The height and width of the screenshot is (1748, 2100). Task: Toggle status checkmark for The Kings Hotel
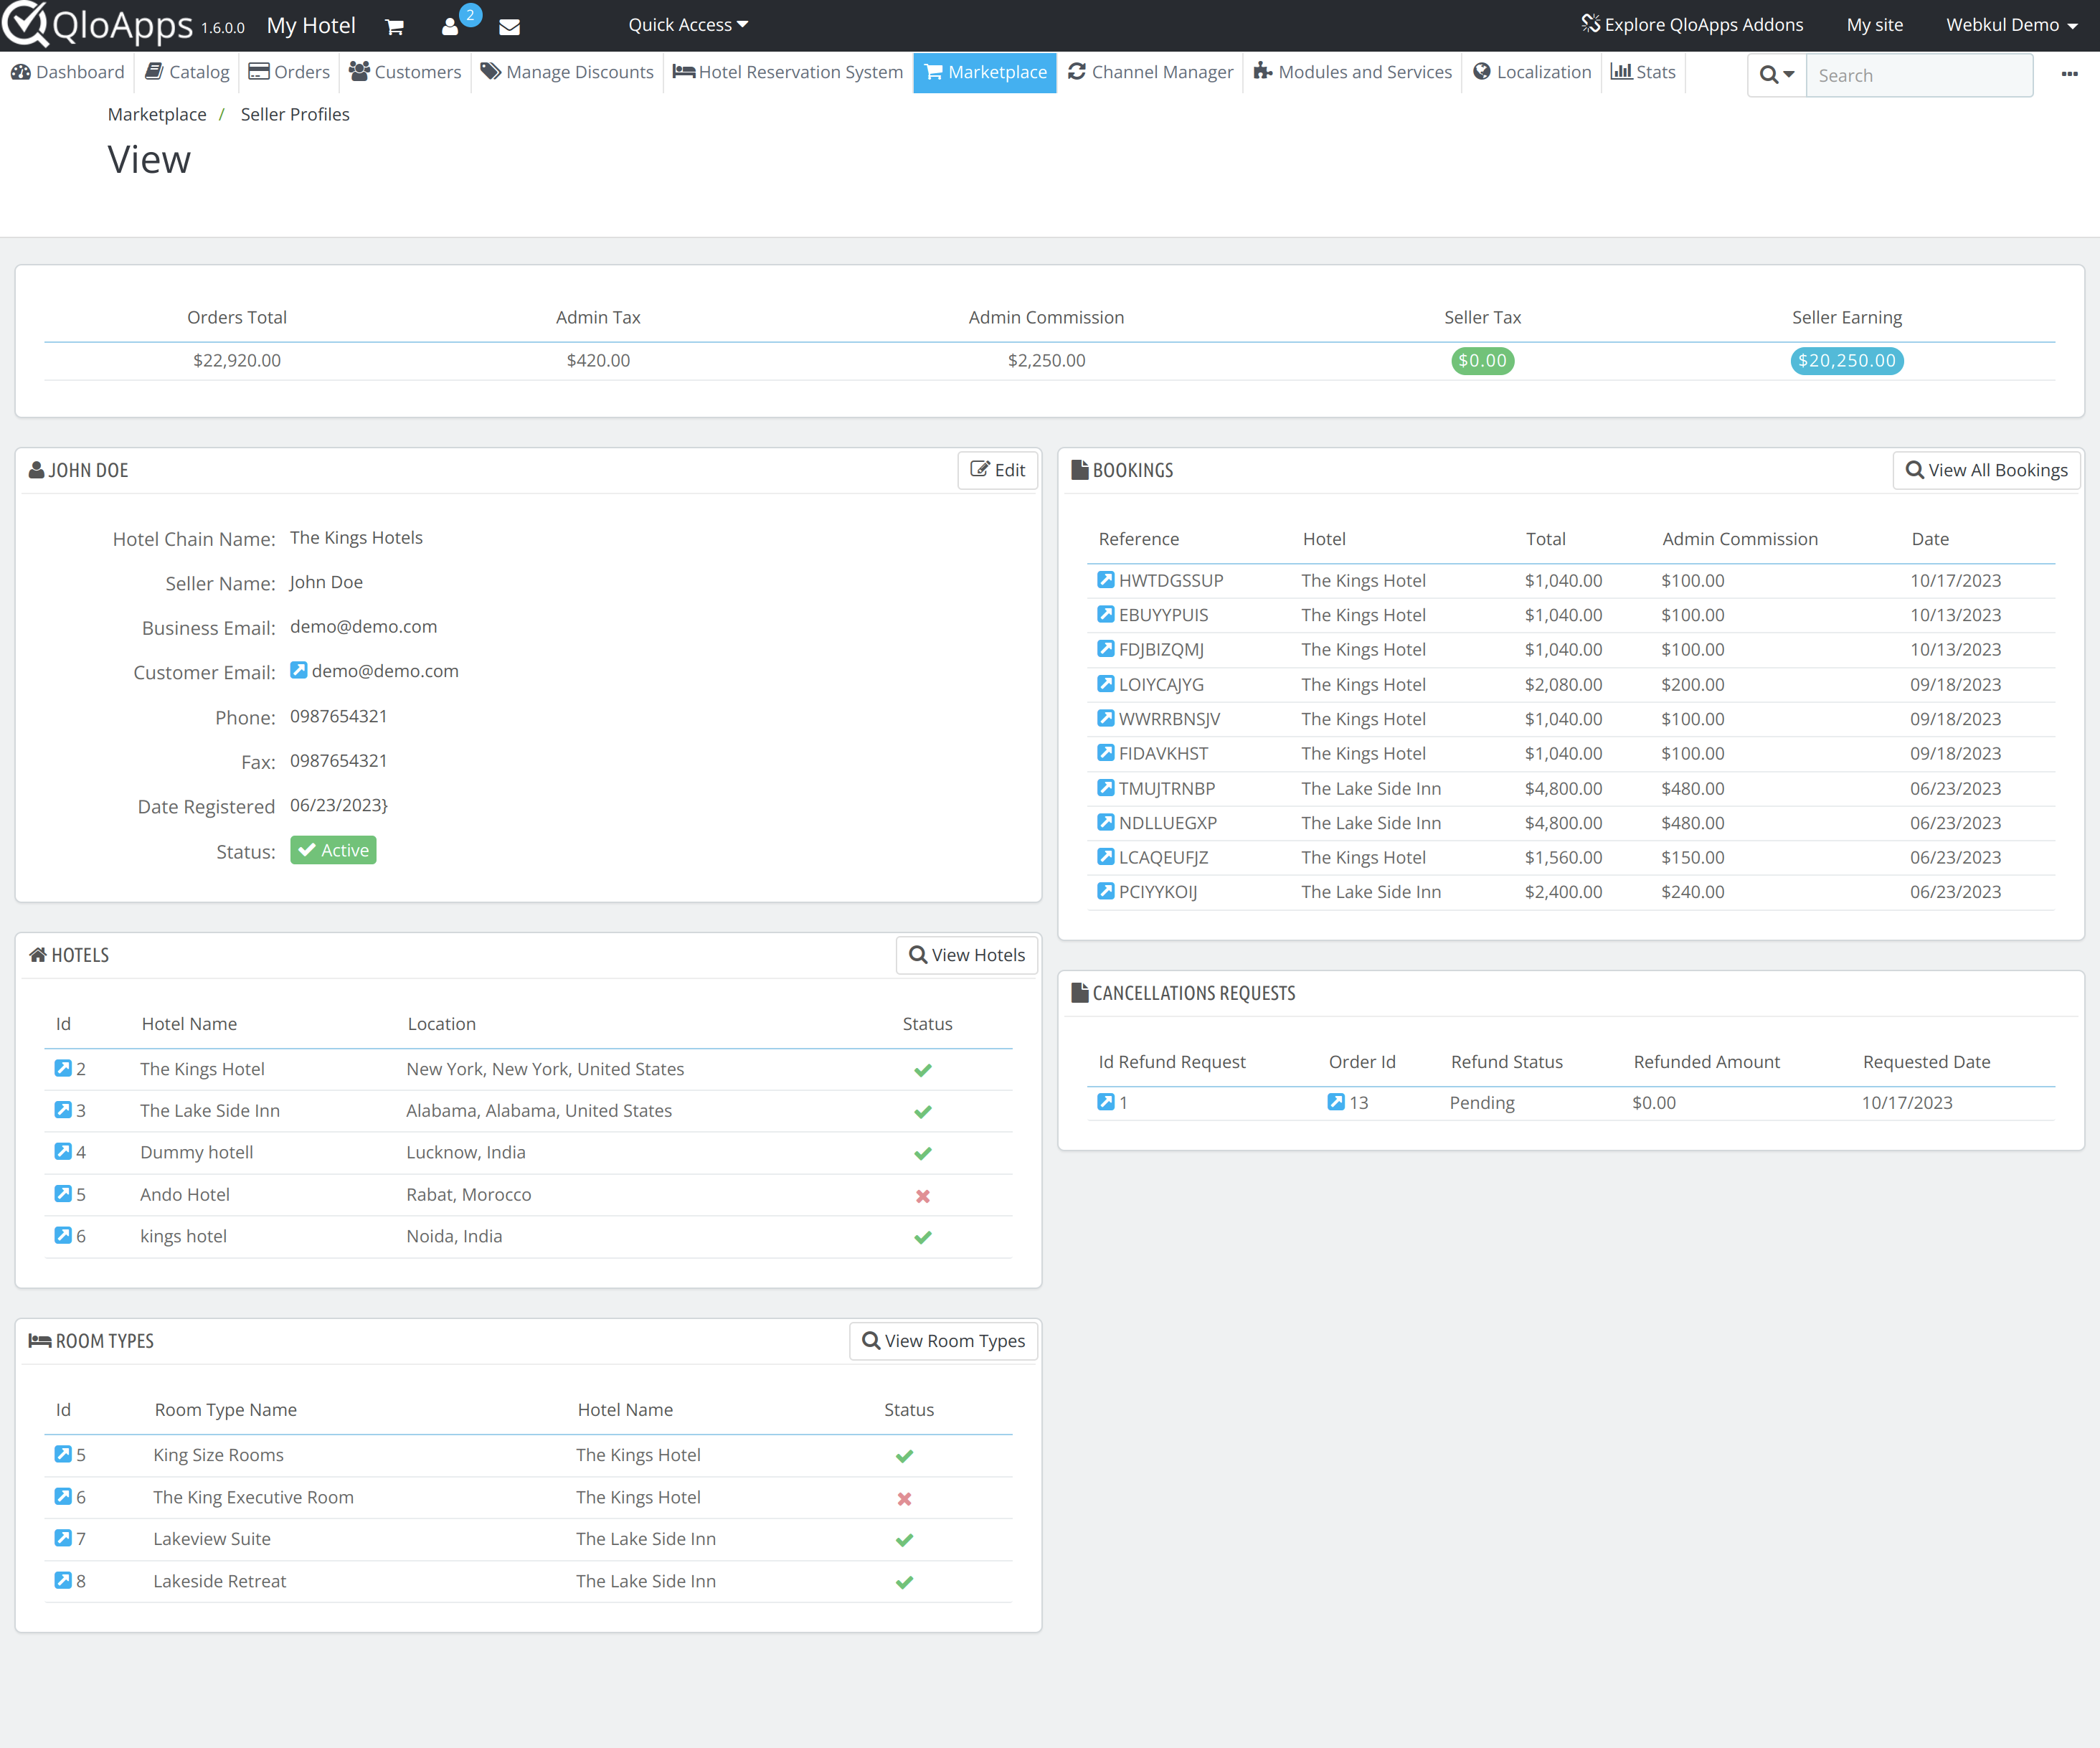(923, 1070)
